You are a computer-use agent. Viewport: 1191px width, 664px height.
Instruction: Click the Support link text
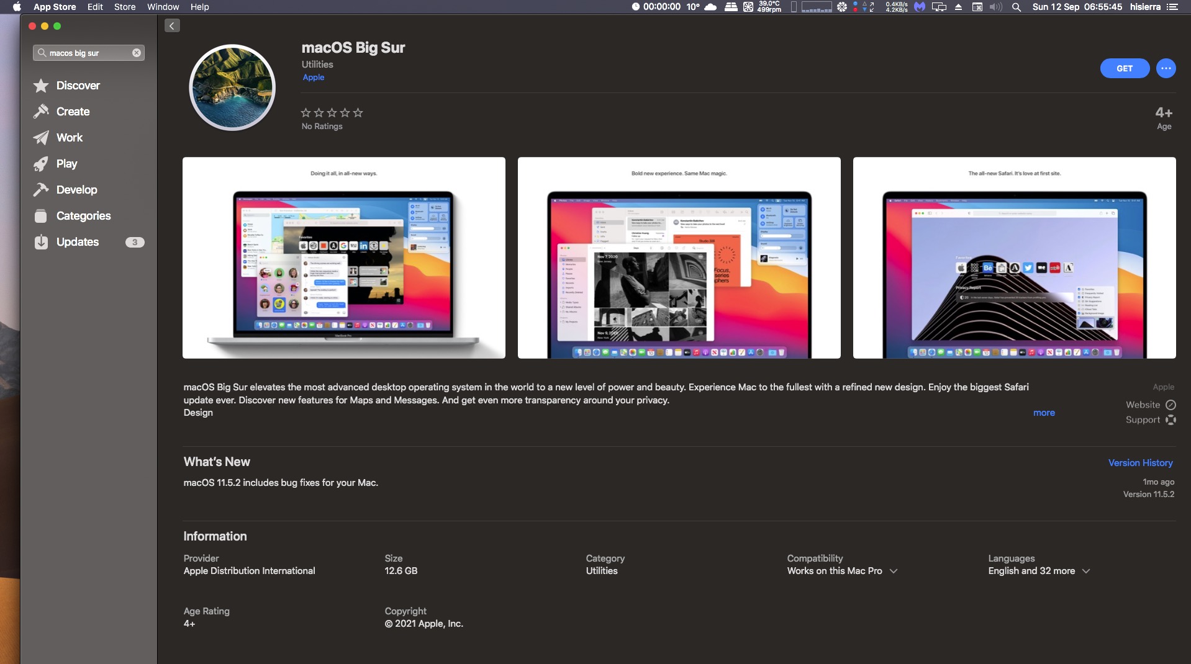coord(1143,420)
